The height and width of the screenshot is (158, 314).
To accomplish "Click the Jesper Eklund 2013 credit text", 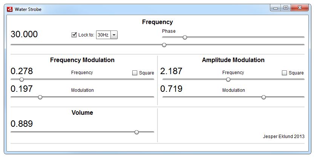I will (283, 137).
